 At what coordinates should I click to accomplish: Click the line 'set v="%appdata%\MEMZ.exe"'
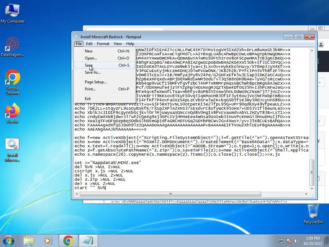pos(108,162)
